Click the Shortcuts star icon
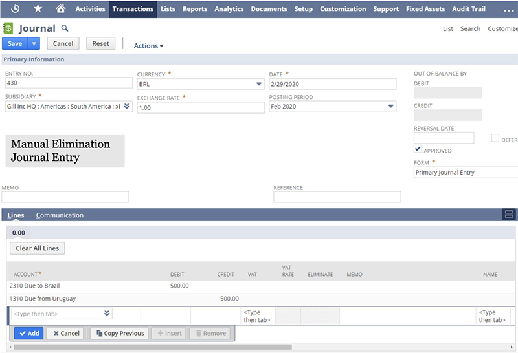Viewport: 518px width, 353px height. point(38,9)
